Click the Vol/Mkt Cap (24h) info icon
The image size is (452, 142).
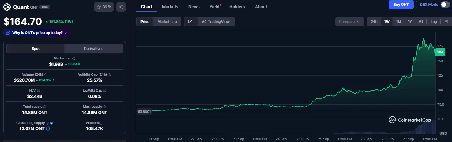point(109,74)
